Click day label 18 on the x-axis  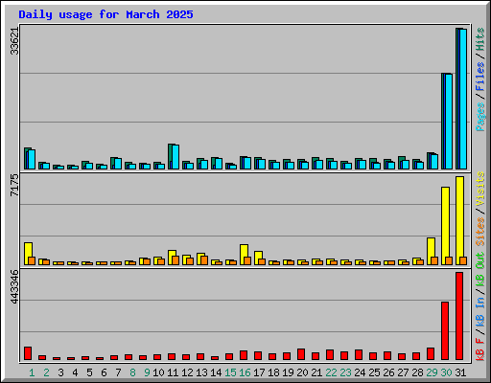point(273,372)
